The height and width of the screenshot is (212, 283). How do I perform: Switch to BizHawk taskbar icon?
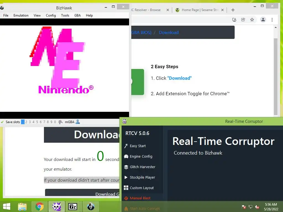[x=91, y=206]
